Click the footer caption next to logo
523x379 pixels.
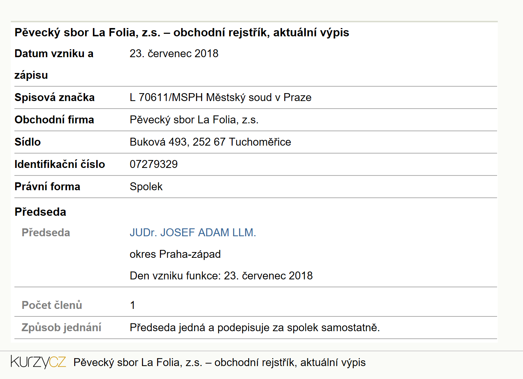pos(219,362)
